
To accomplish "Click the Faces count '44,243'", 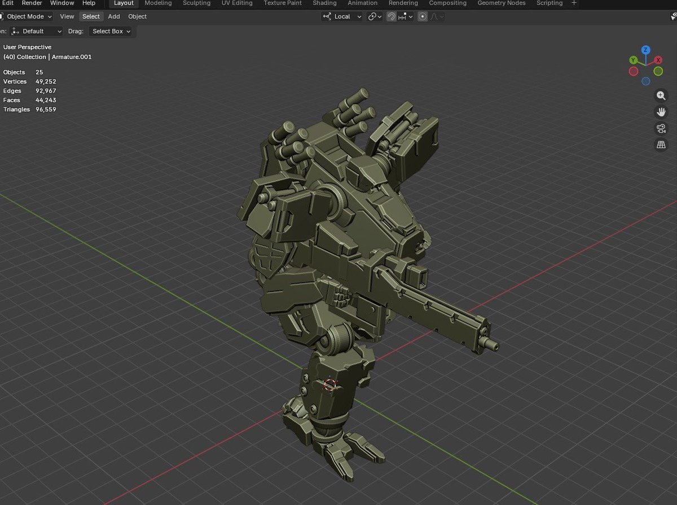I will tap(46, 100).
